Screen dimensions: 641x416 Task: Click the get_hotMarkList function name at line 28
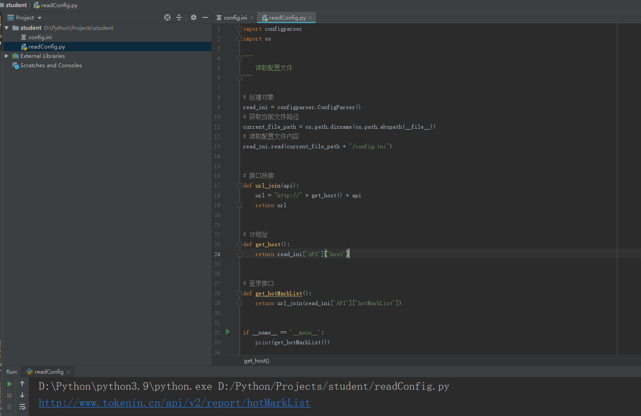point(279,294)
